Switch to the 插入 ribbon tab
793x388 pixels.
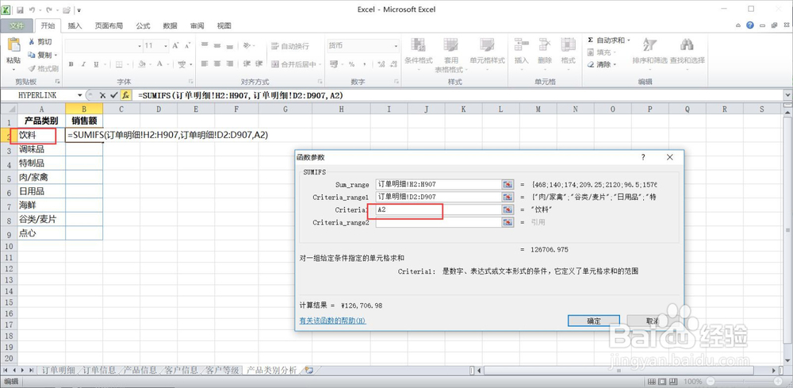(75, 26)
